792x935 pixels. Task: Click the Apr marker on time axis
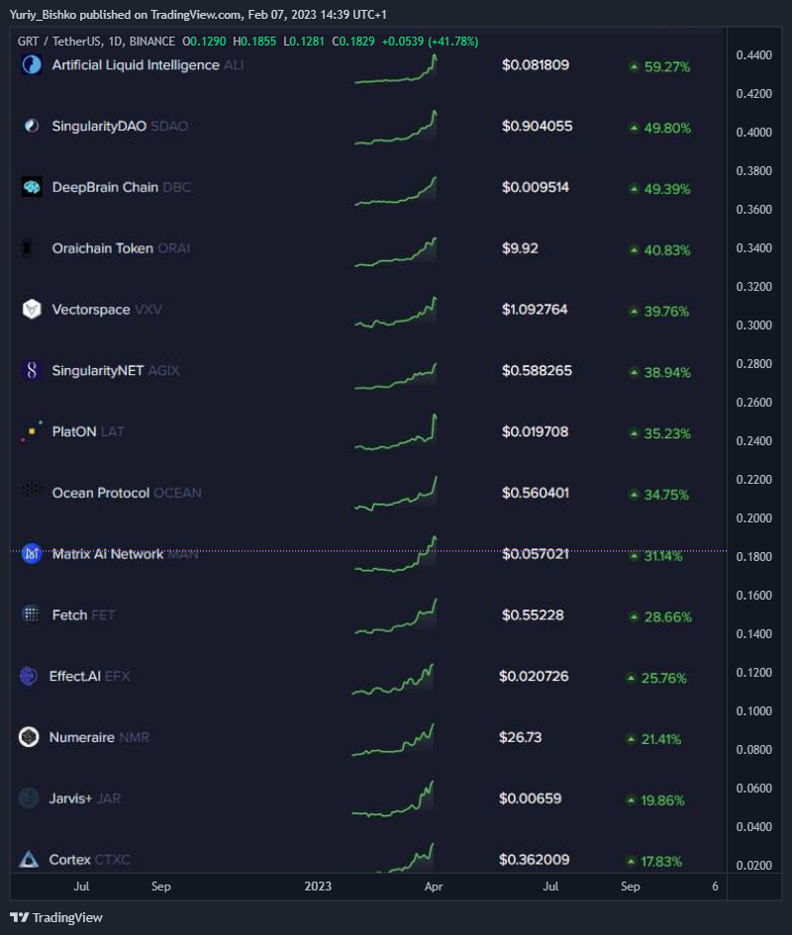click(x=433, y=887)
